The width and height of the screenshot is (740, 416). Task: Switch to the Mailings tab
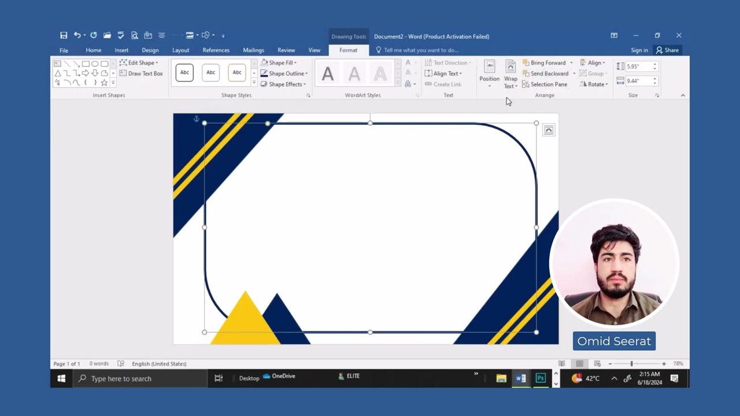(253, 50)
